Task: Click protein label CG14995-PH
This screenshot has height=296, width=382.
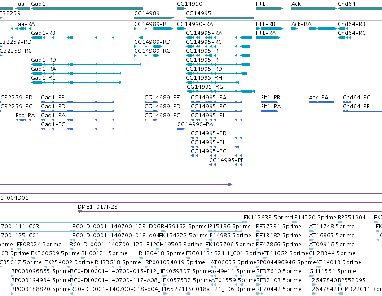Action: click(209, 142)
